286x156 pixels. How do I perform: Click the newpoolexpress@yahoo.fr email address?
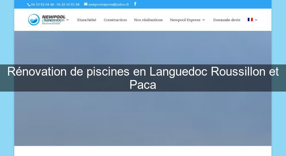109,4
